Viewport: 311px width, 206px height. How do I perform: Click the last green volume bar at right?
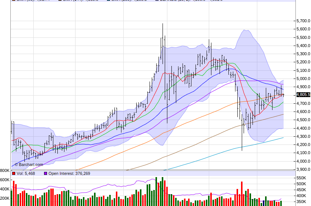[x=281, y=203]
